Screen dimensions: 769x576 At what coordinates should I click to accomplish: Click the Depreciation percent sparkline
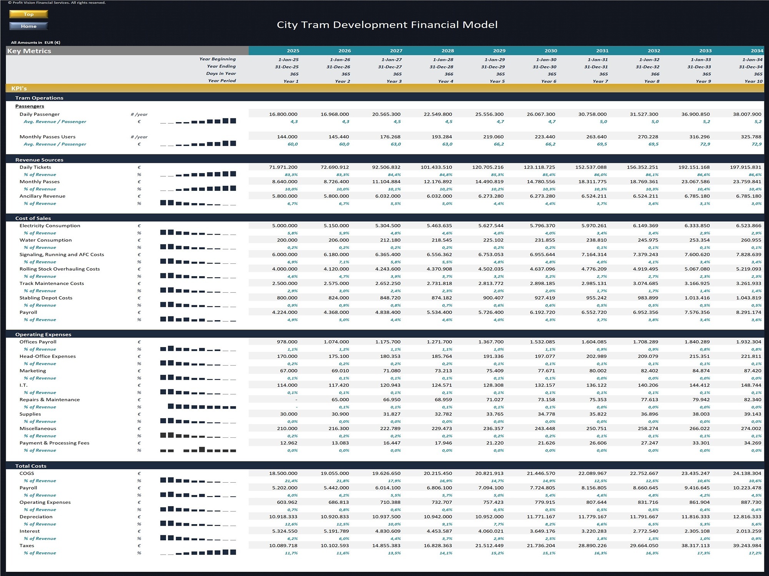click(198, 524)
